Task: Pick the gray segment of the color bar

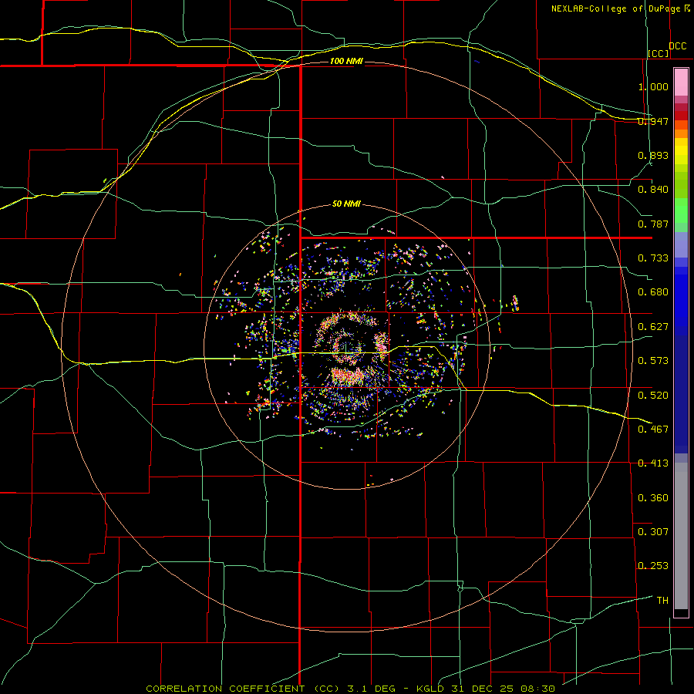Action: [681, 536]
